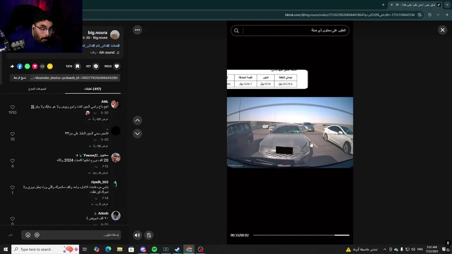Open the taskbar clock showing 5:32 AM
Screen dimensions: 452x254
[432, 249]
